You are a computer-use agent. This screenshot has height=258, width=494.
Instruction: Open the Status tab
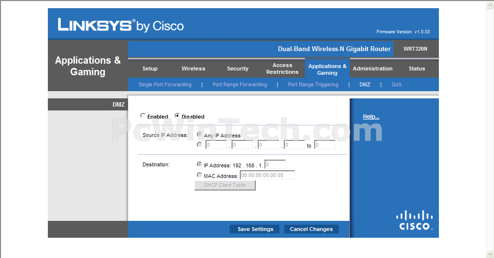[x=417, y=68]
